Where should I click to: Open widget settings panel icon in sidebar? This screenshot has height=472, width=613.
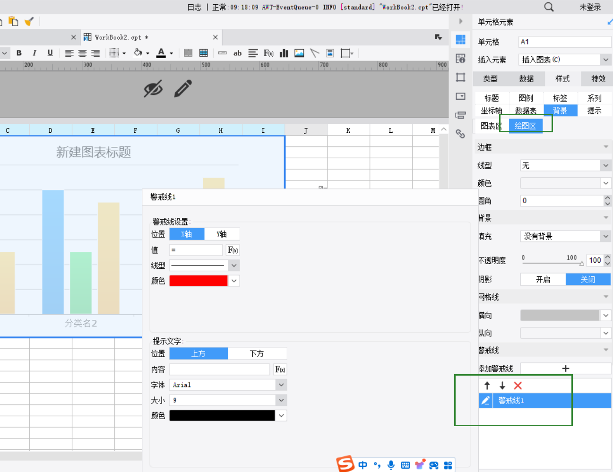460,96
